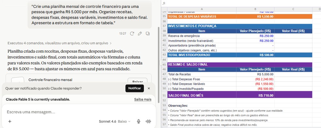The height and width of the screenshot is (128, 321).
Task: Click the red (R$ 2,240.00) value
Action: (255, 79)
